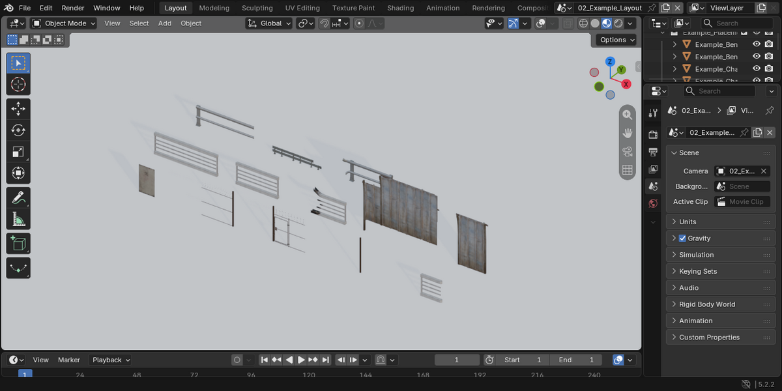Expand the Audio panel
Viewport: 782px width, 391px height.
point(721,287)
